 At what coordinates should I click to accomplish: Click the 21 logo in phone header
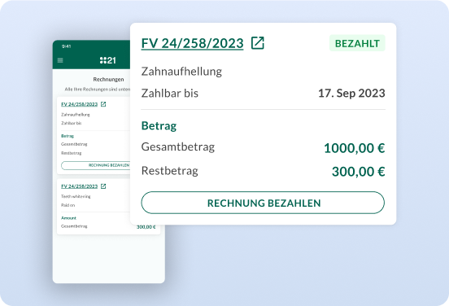pyautogui.click(x=107, y=60)
